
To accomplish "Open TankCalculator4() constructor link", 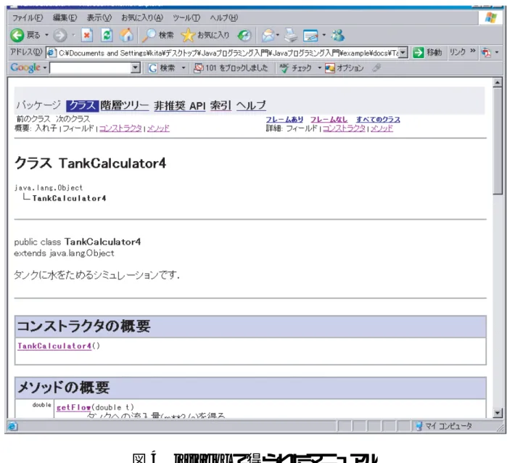I will tap(54, 346).
